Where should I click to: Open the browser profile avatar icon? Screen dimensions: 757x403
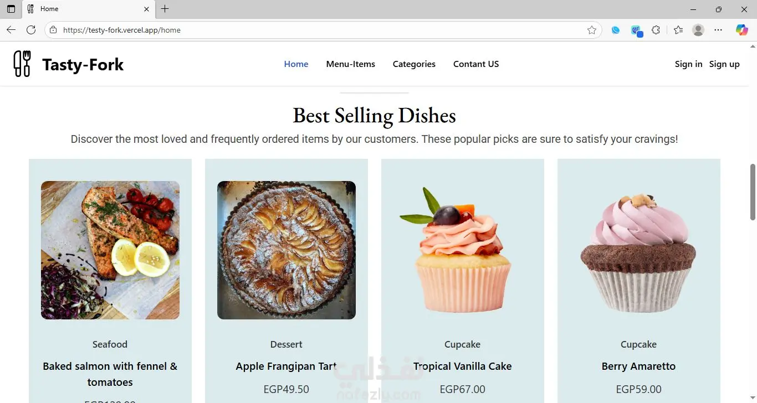click(x=698, y=30)
